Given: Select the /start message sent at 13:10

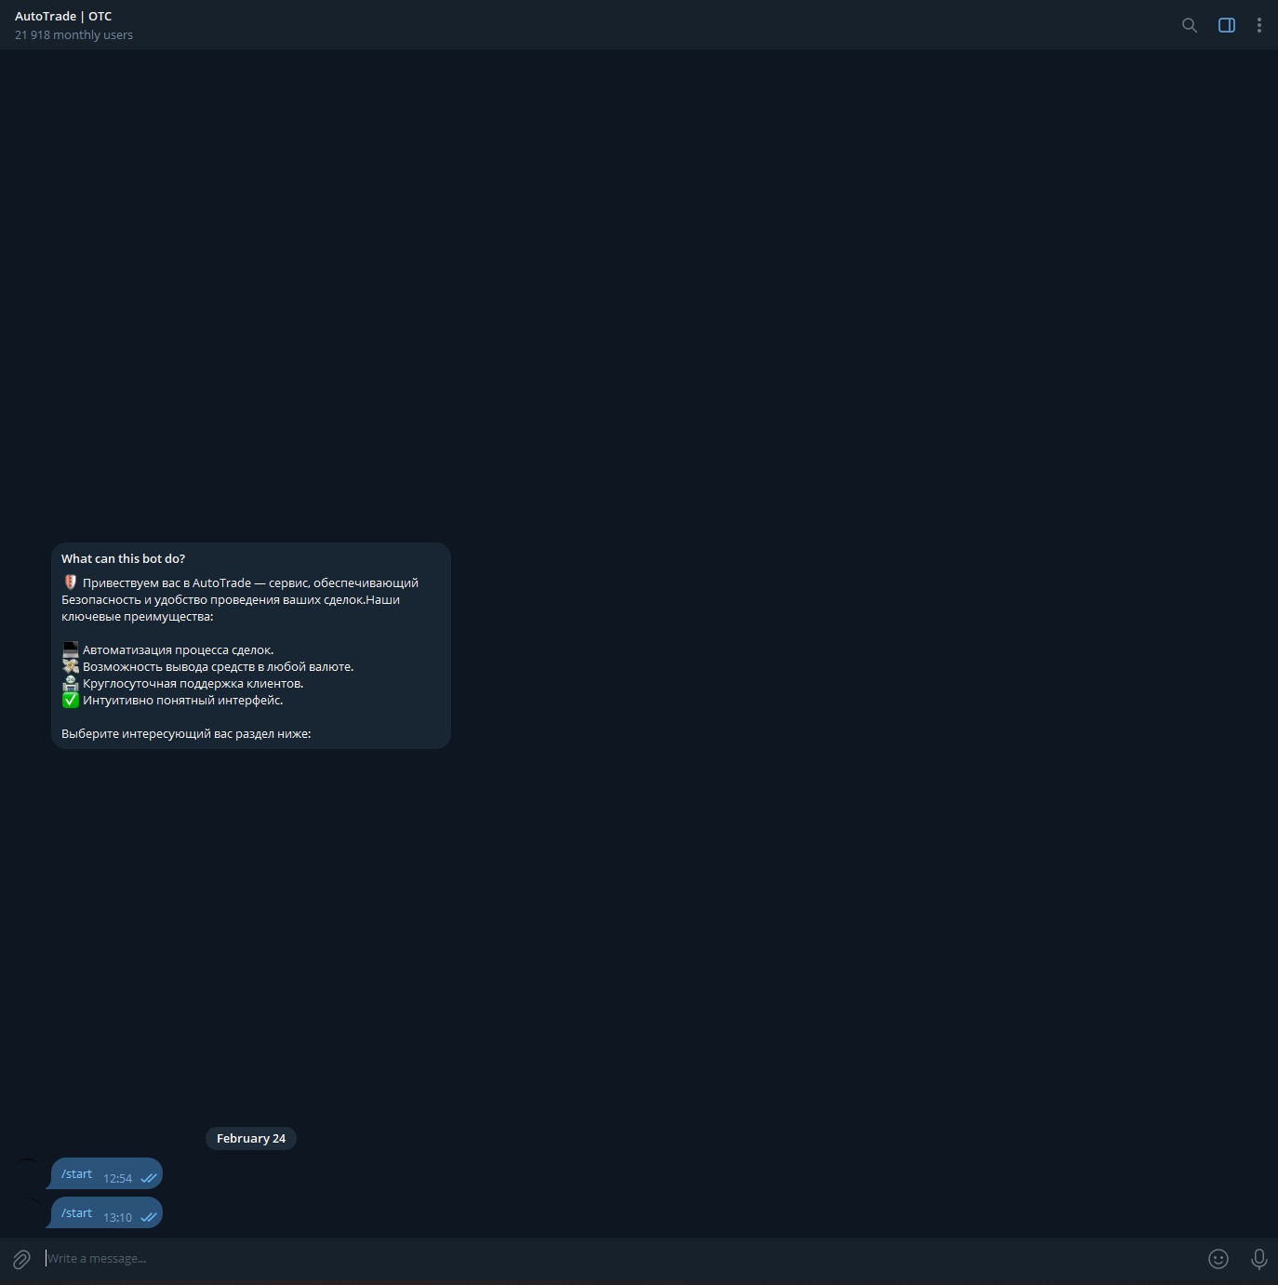Looking at the screenshot, I should click(x=77, y=1213).
